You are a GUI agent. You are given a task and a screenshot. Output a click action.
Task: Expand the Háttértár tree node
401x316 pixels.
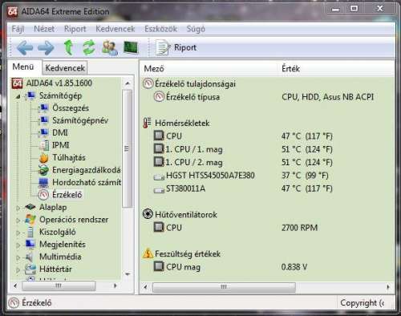click(18, 269)
